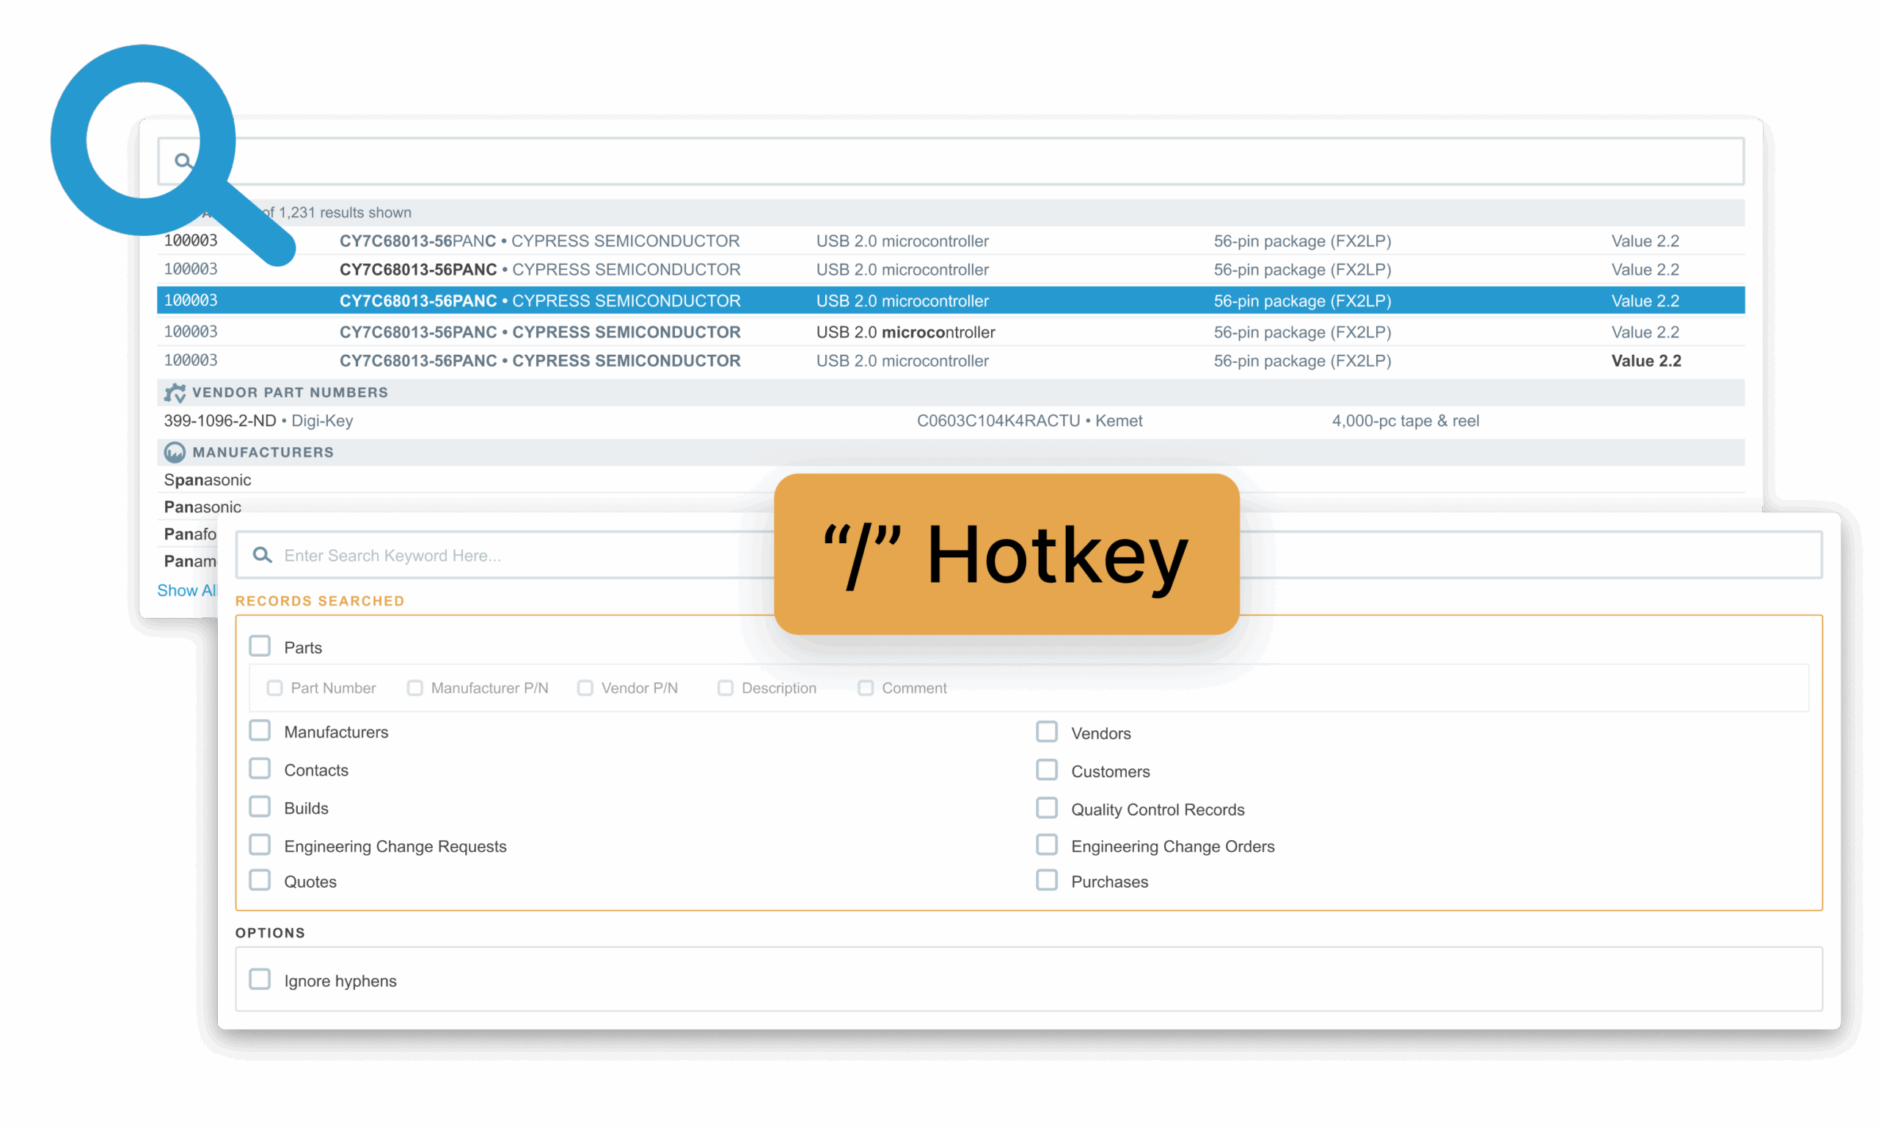
Task: Tick the Vendors checkbox
Action: 1046,732
